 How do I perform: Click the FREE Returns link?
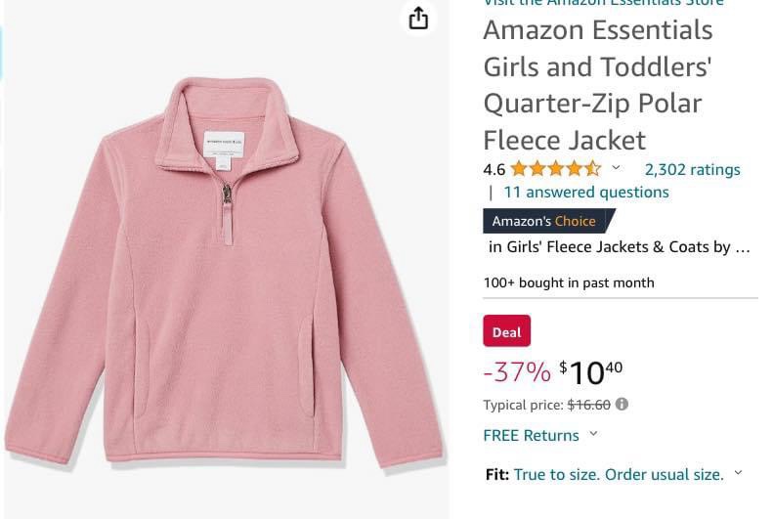tap(531, 435)
